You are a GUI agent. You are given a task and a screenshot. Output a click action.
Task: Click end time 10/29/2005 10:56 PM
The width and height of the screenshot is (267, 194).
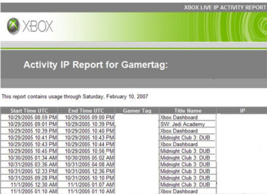87,151
